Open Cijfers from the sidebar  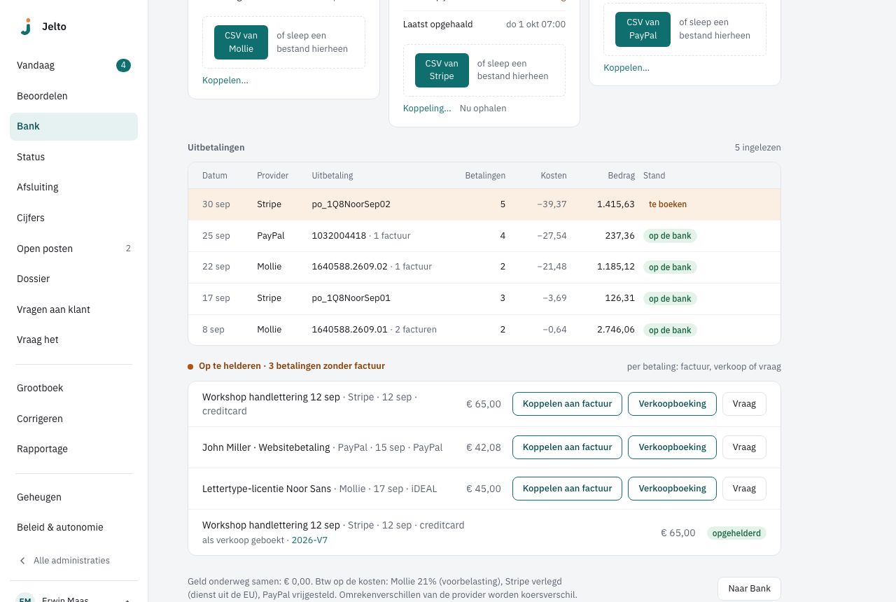(73, 218)
